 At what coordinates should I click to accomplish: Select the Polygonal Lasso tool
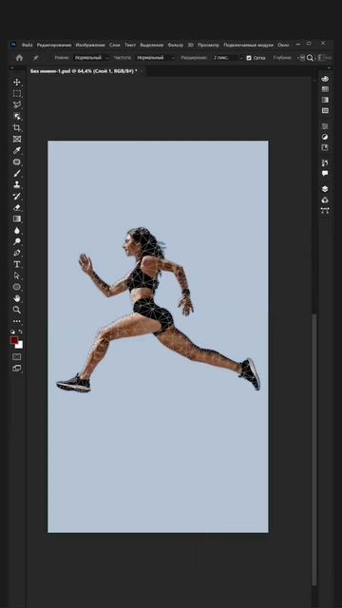(17, 105)
